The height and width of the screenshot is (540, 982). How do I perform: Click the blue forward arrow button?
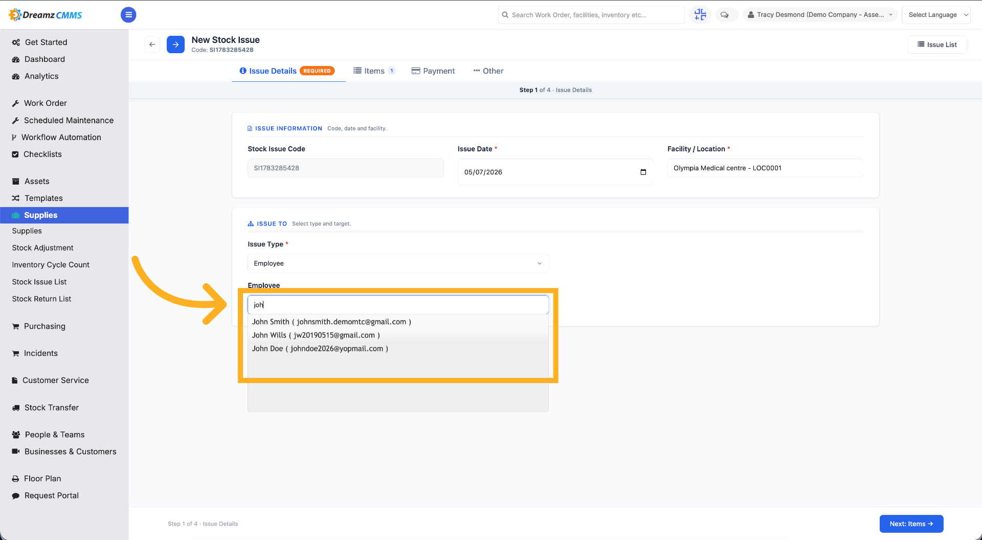(175, 44)
